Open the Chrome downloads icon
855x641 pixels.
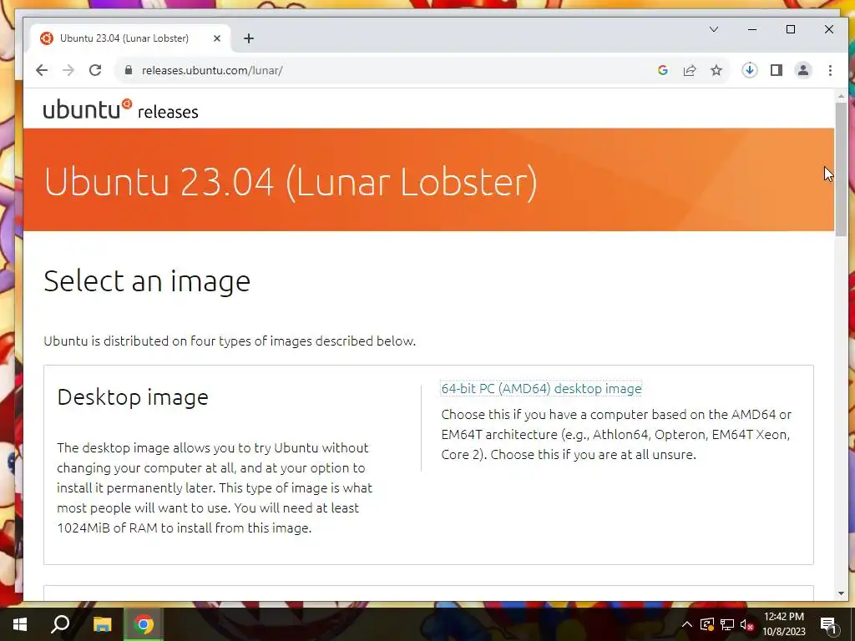pyautogui.click(x=750, y=70)
